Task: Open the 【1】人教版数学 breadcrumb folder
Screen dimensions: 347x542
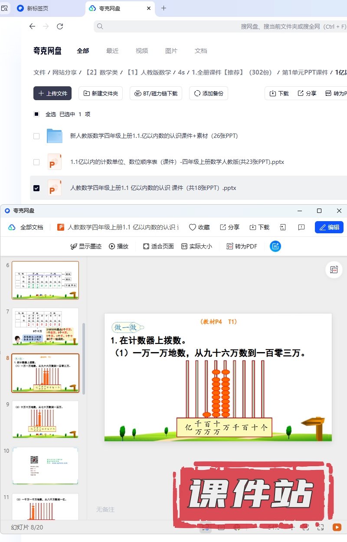Action: [148, 72]
